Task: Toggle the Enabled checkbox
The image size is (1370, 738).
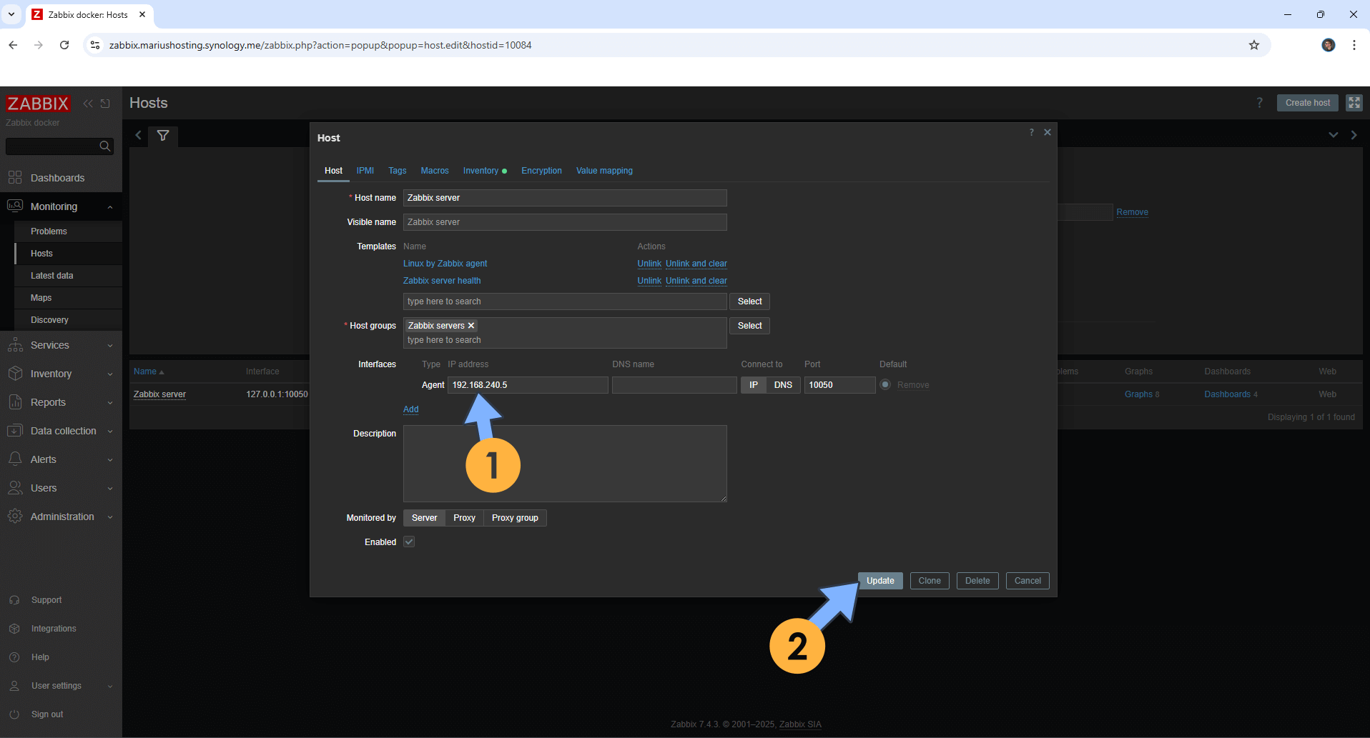Action: (x=409, y=542)
